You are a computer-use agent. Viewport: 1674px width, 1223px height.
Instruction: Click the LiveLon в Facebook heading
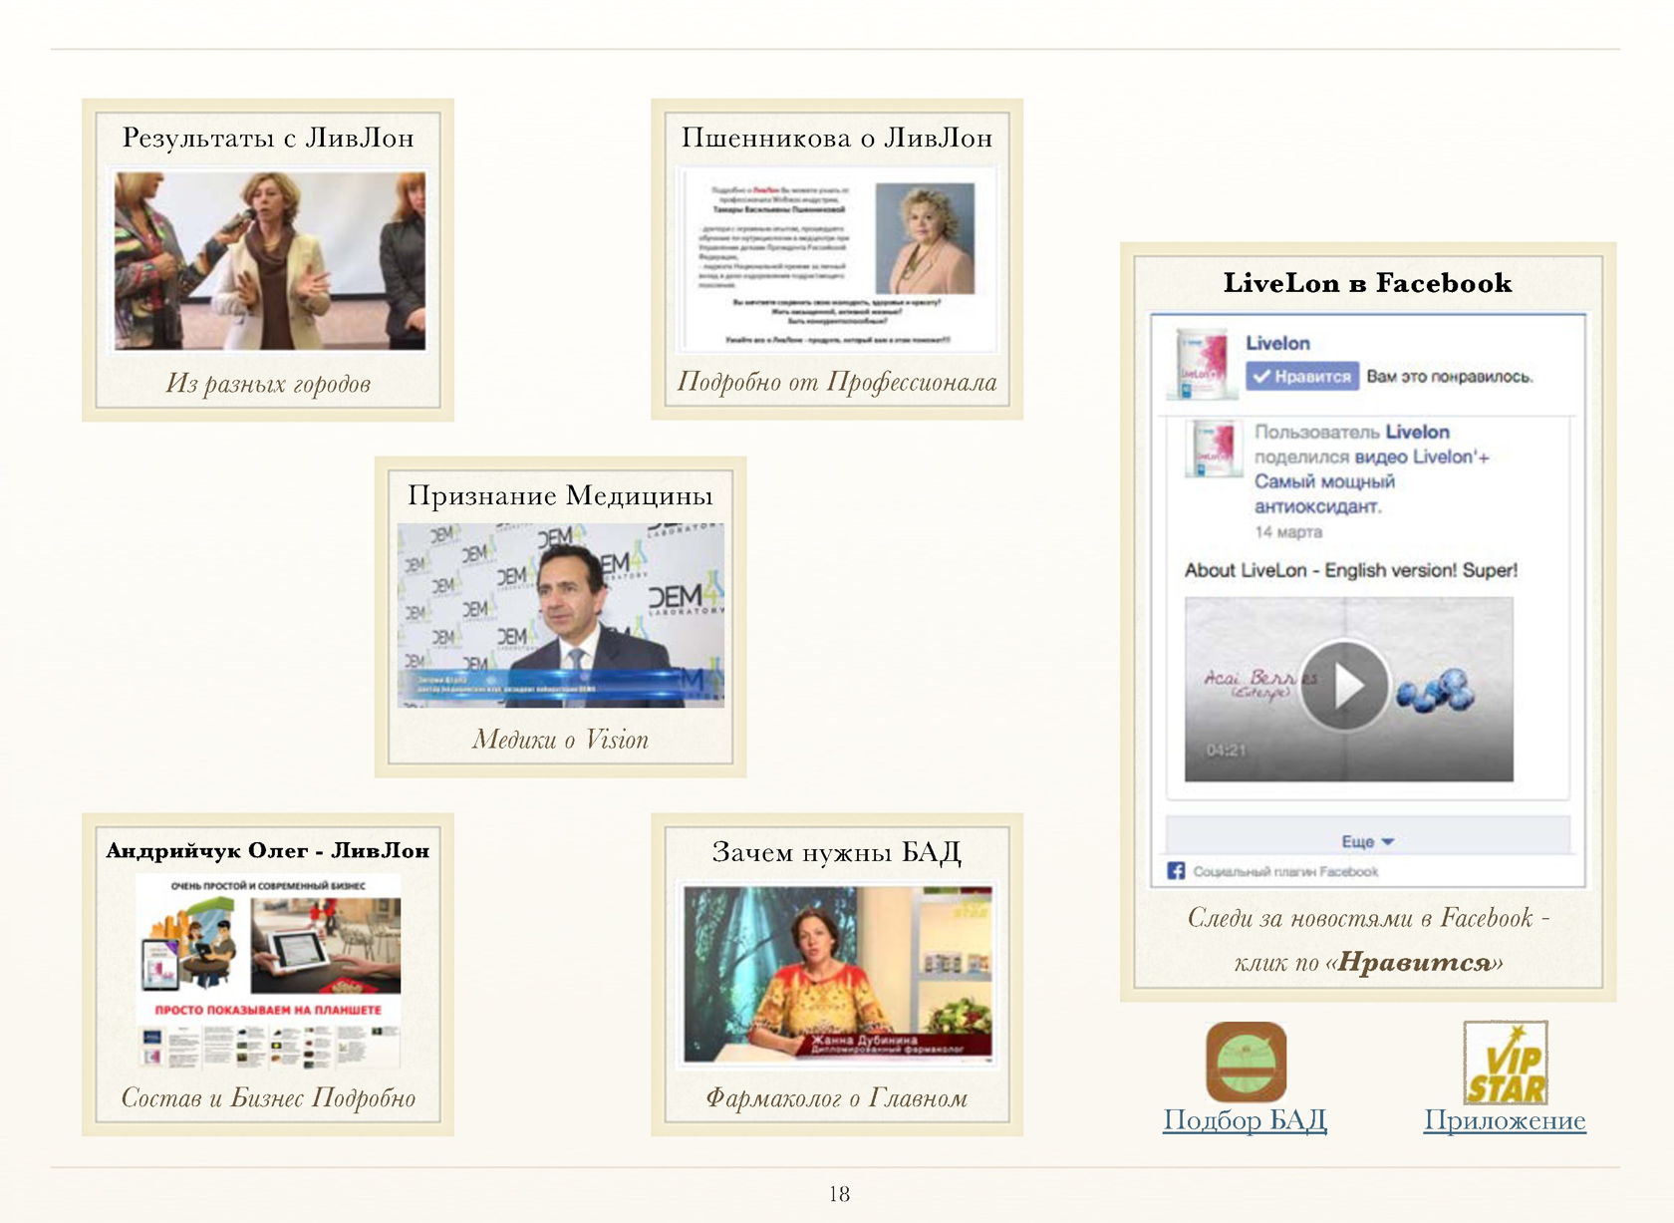click(x=1368, y=283)
